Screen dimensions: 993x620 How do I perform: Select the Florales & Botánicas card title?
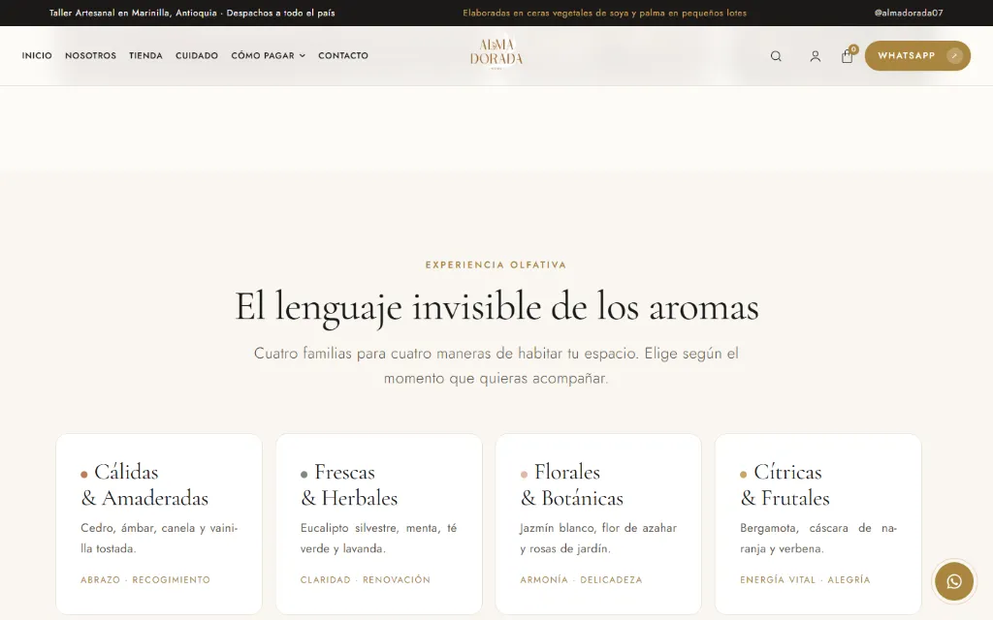[571, 484]
